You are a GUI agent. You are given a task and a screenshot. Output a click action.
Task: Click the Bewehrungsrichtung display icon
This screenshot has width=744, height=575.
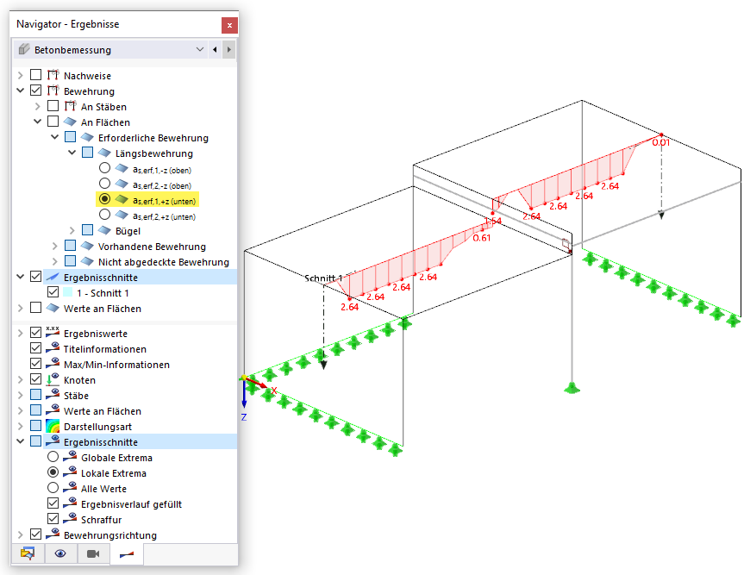53,534
